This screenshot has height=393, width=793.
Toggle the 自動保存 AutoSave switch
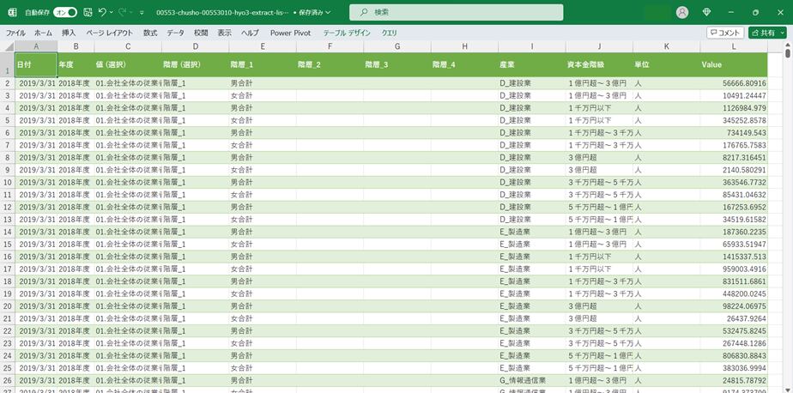(64, 13)
